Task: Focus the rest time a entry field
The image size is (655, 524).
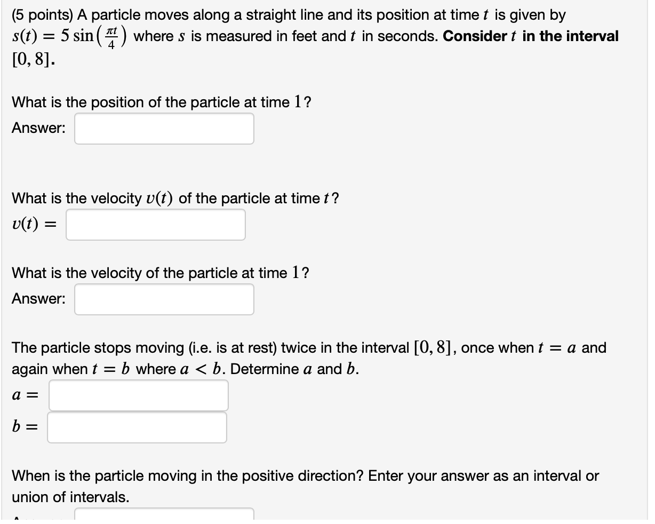Action: click(x=138, y=395)
